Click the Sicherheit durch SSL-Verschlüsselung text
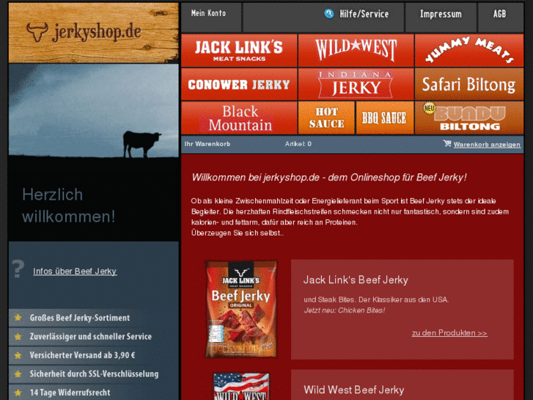The height and width of the screenshot is (400, 533). point(94,374)
